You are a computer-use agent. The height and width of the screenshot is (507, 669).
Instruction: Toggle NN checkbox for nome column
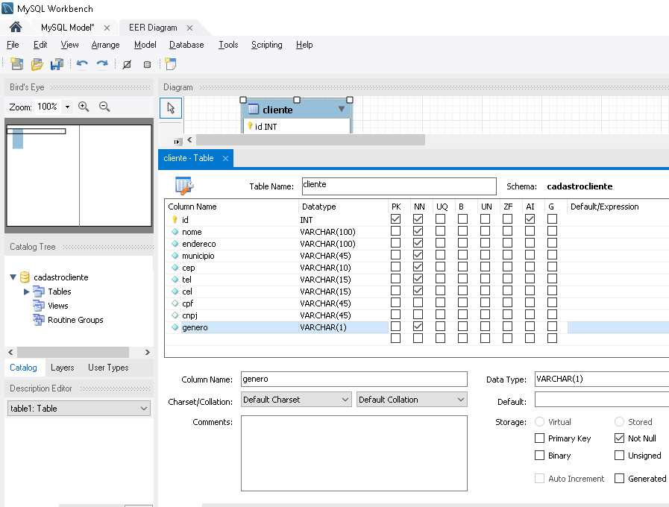[x=418, y=230]
